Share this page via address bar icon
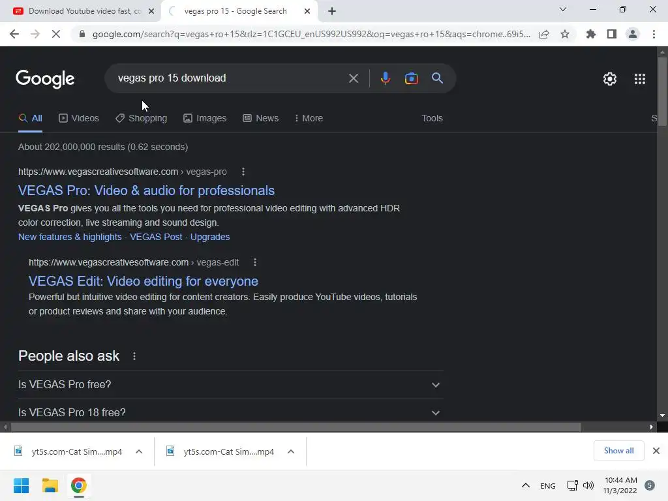Screen dimensions: 668x501 point(544,34)
